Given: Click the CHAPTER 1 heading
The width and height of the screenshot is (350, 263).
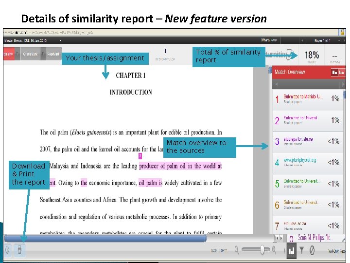Looking at the screenshot, I should [131, 75].
